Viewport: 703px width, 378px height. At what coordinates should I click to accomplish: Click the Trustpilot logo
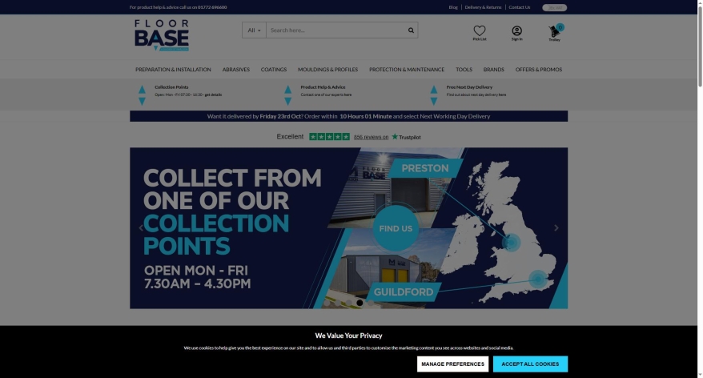[406, 137]
